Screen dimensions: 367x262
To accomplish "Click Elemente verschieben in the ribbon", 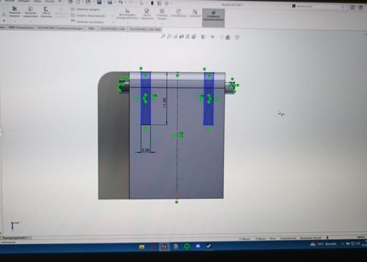I will point(88,22).
